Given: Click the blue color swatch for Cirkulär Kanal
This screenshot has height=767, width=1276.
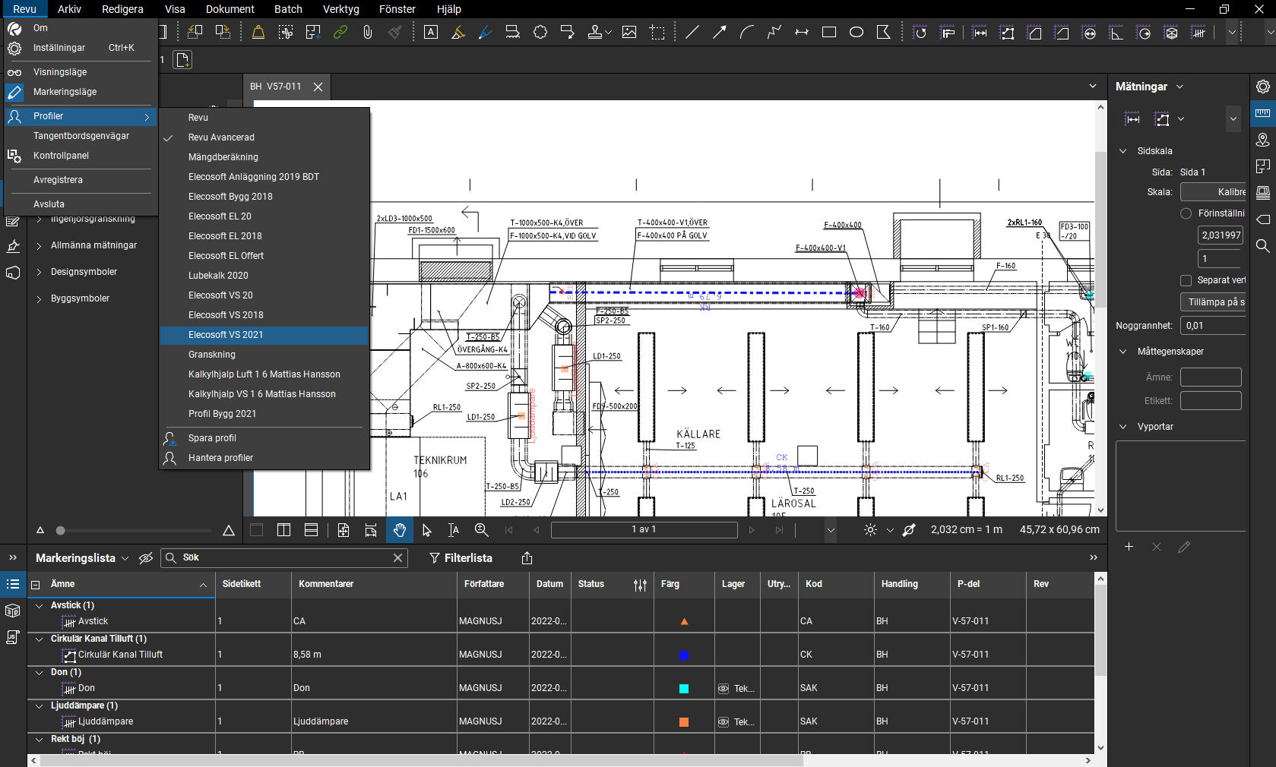Looking at the screenshot, I should click(683, 655).
